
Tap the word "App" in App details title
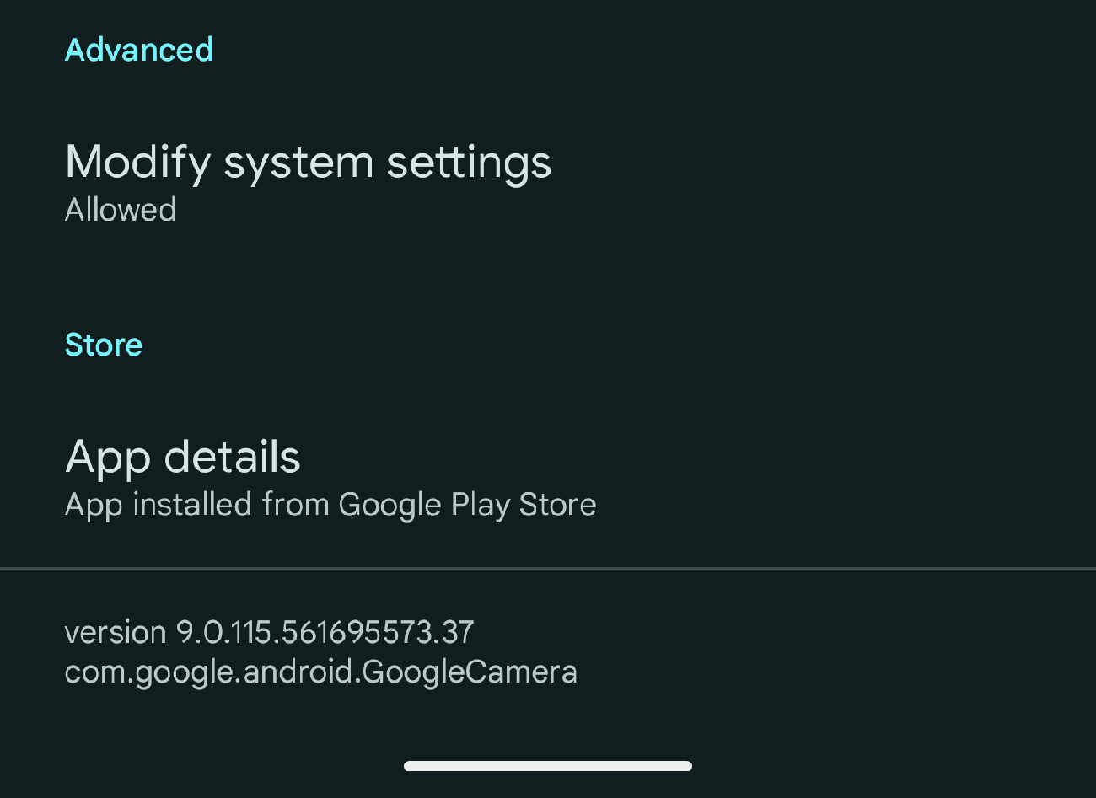point(107,458)
